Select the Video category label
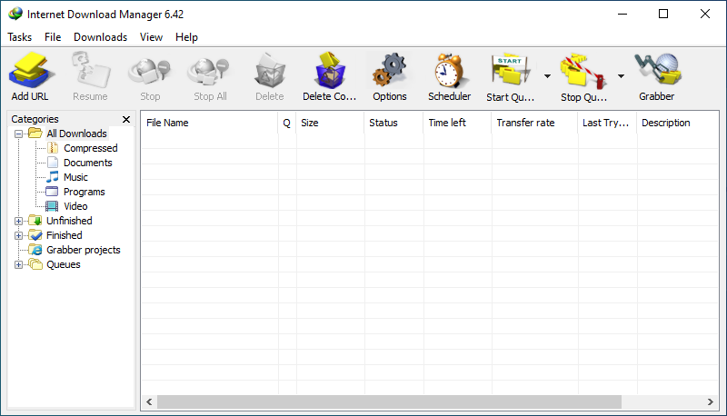Image resolution: width=727 pixels, height=416 pixels. tap(75, 206)
